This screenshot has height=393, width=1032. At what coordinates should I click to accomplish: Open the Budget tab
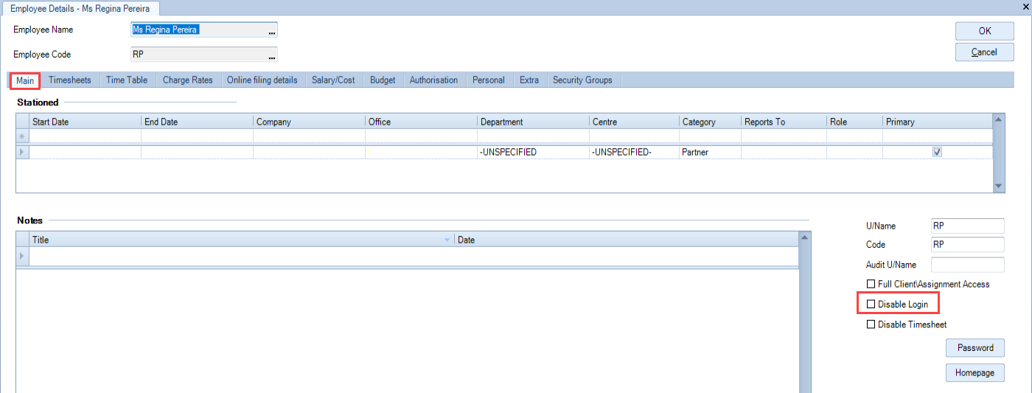383,80
